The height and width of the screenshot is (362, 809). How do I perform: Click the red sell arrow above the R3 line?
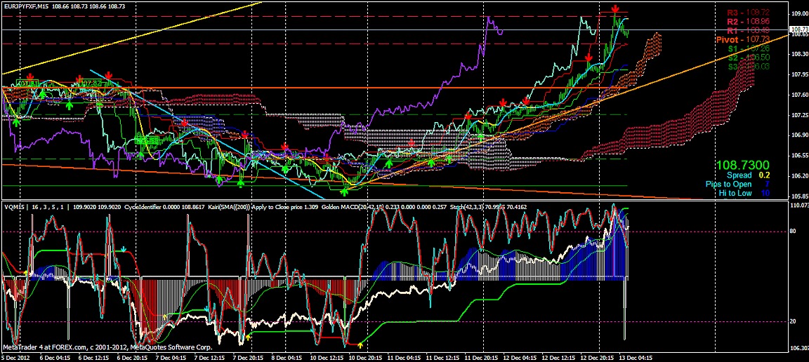pyautogui.click(x=615, y=8)
